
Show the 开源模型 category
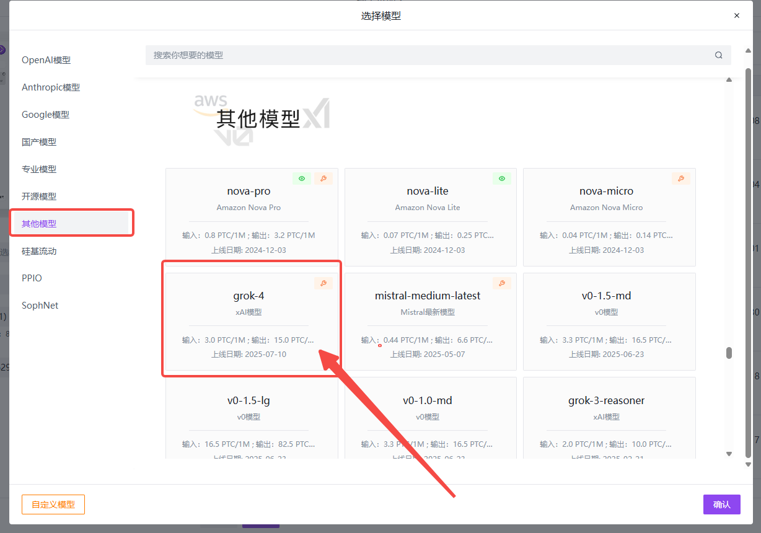[39, 196]
